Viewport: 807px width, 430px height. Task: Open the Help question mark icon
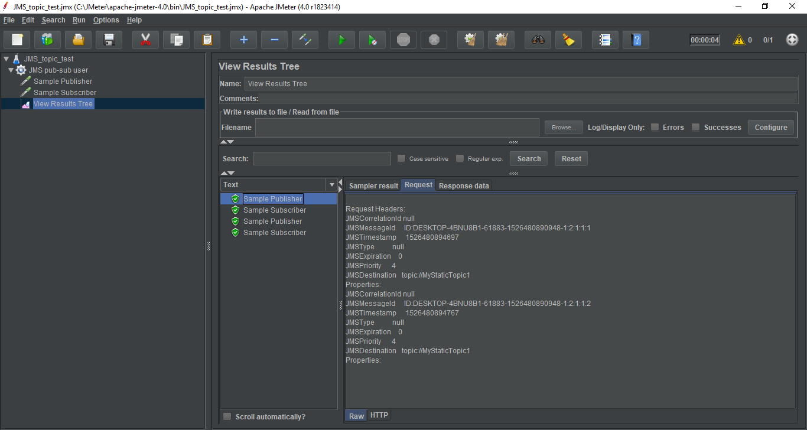(636, 40)
